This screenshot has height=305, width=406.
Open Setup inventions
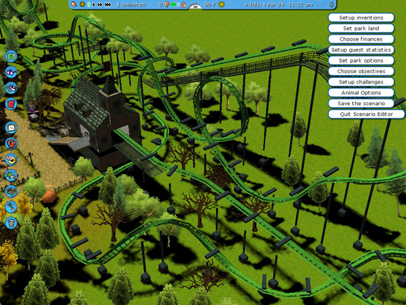tap(361, 18)
